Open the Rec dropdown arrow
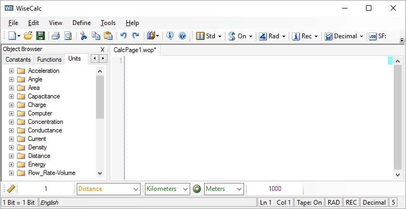Viewport: 406px width, 209px height. point(316,36)
